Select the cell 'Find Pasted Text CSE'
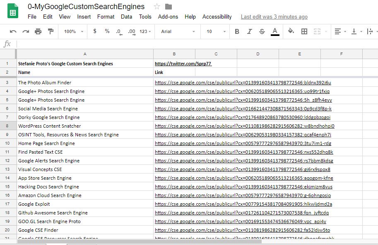The width and height of the screenshot is (378, 245). (x=85, y=152)
